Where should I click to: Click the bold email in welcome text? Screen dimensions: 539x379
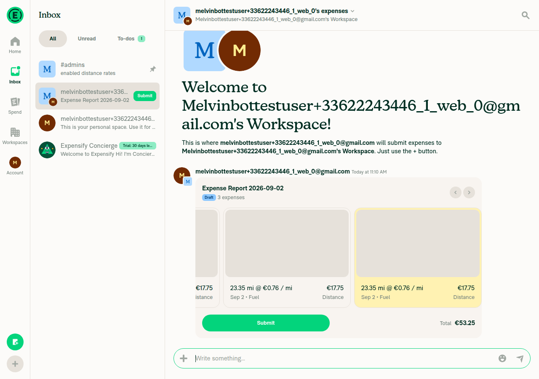pos(297,143)
